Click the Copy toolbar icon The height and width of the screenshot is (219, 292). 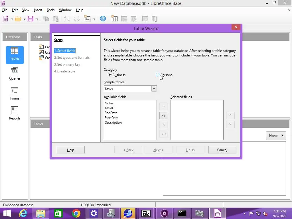click(x=46, y=19)
